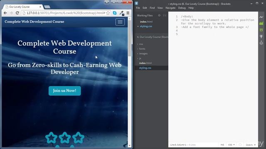Toggle INS insert mode in status bar
This screenshot has height=149, width=266.
coord(222,145)
